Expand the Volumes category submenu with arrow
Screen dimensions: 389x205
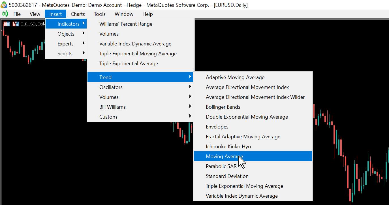click(x=140, y=97)
